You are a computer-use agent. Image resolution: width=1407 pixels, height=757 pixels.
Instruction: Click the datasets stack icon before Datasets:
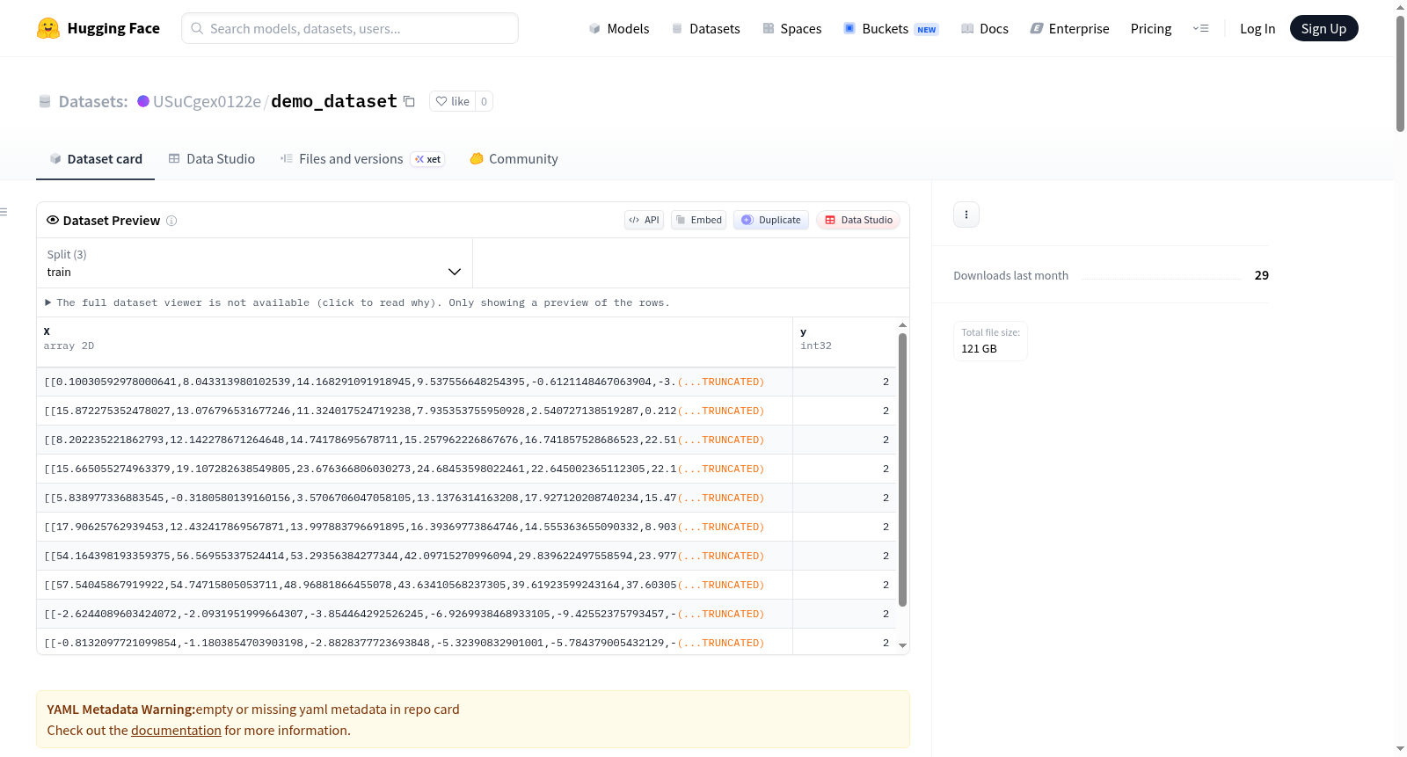pyautogui.click(x=45, y=102)
